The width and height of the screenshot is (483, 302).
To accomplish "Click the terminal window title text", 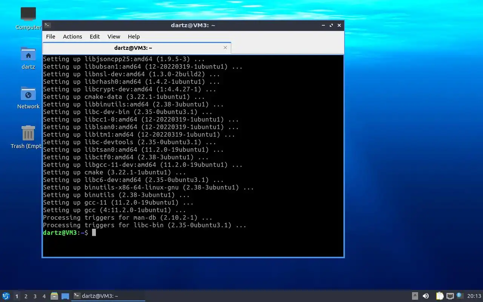I will [x=193, y=25].
